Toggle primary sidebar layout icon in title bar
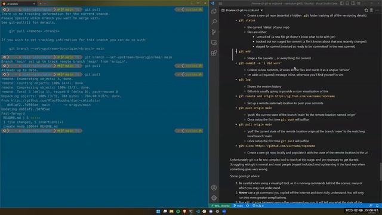The width and height of the screenshot is (382, 215). coord(342,3)
